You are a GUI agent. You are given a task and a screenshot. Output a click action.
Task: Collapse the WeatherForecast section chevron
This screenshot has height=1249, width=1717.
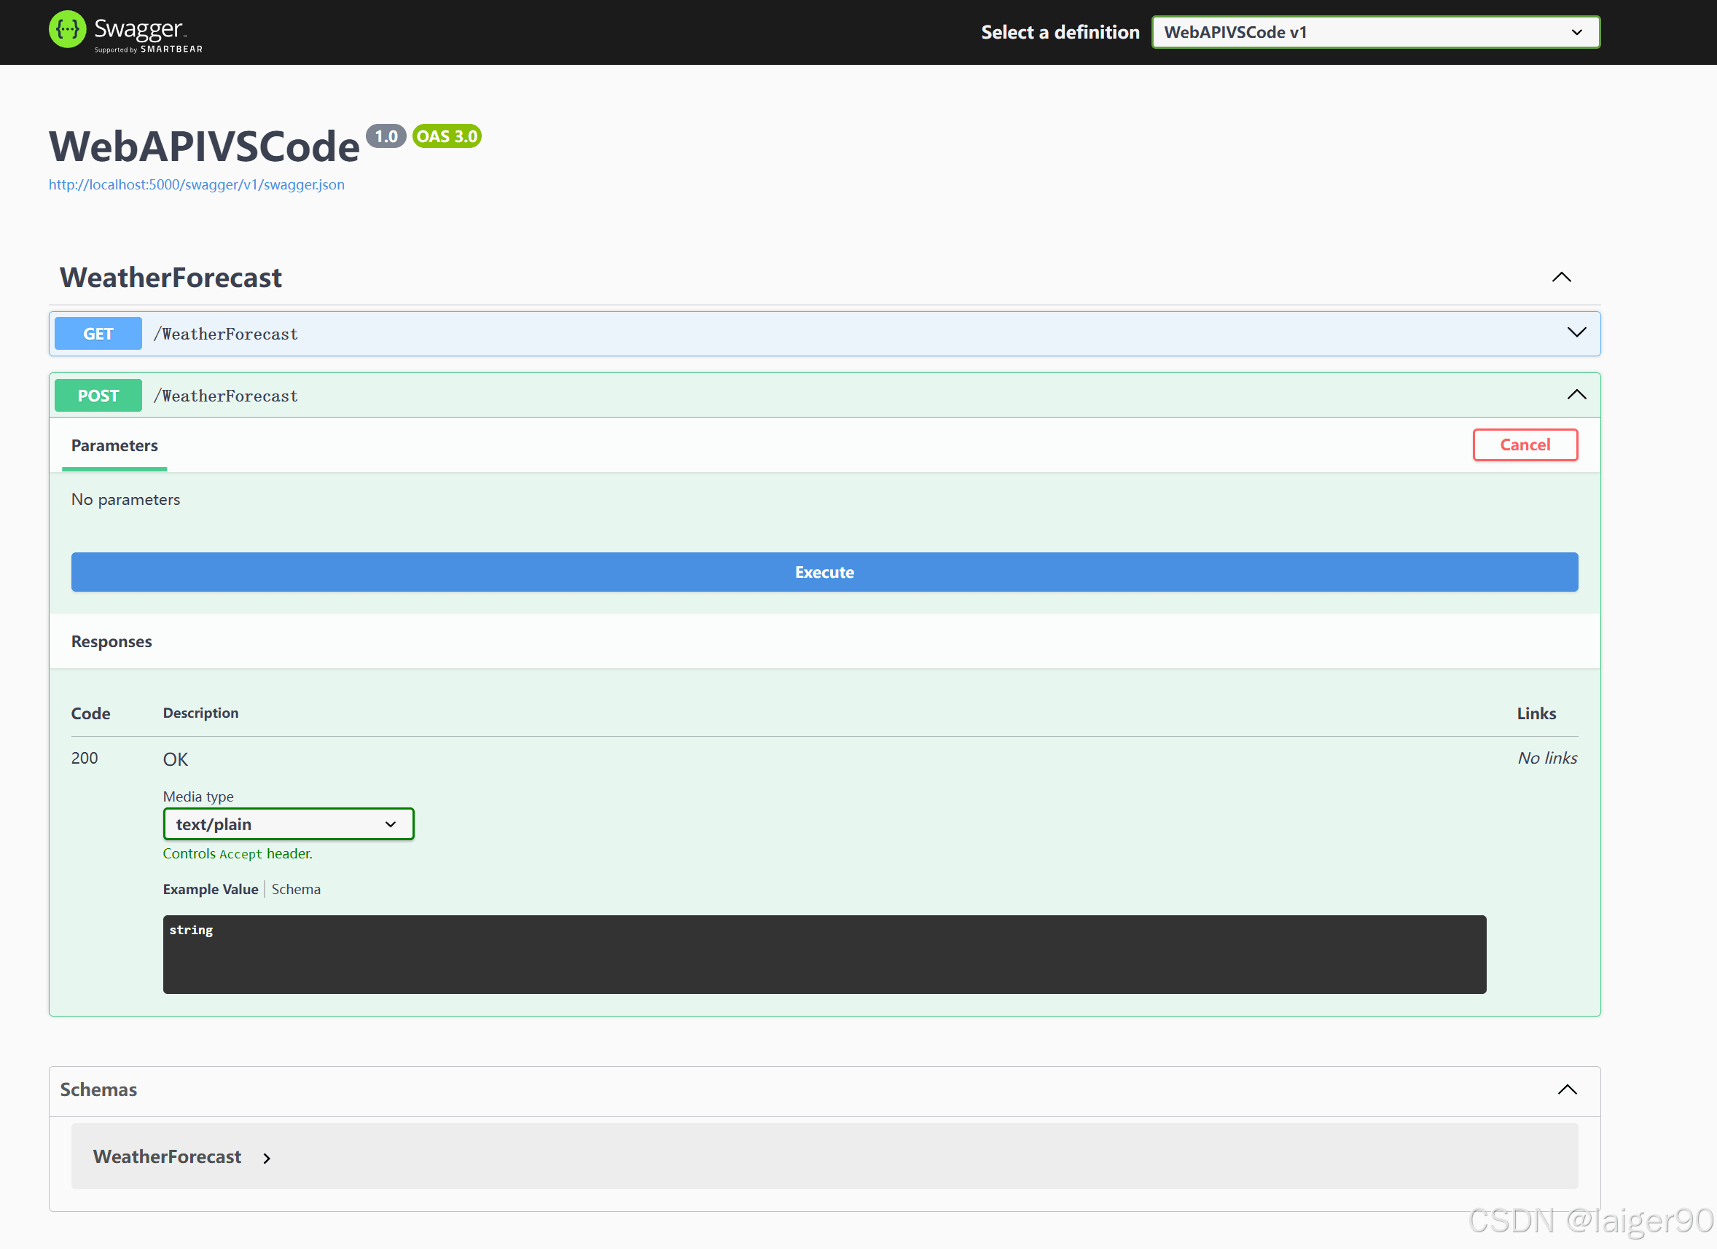pyautogui.click(x=1561, y=277)
